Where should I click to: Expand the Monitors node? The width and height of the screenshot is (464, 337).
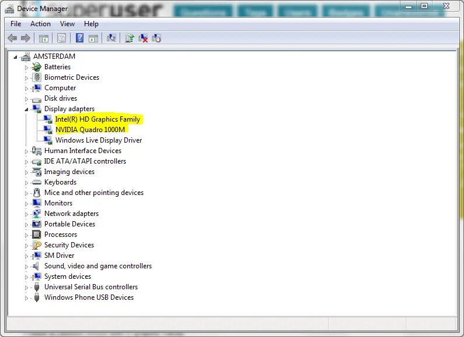(26, 204)
